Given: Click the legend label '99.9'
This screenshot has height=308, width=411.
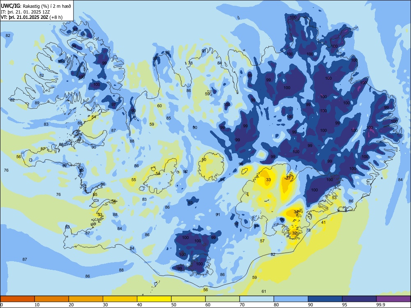Looking at the screenshot, I should pyautogui.click(x=381, y=305).
